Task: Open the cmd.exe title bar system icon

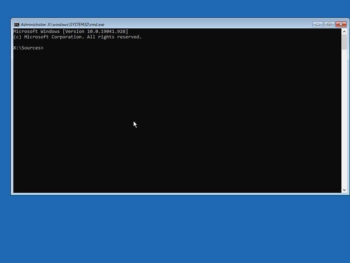Action: click(x=16, y=25)
